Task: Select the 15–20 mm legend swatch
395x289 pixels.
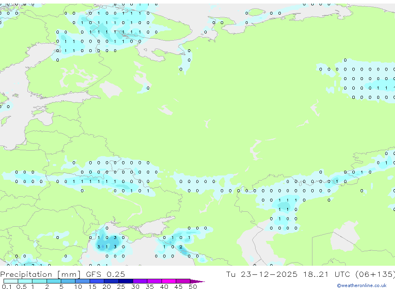Action: pos(97,281)
